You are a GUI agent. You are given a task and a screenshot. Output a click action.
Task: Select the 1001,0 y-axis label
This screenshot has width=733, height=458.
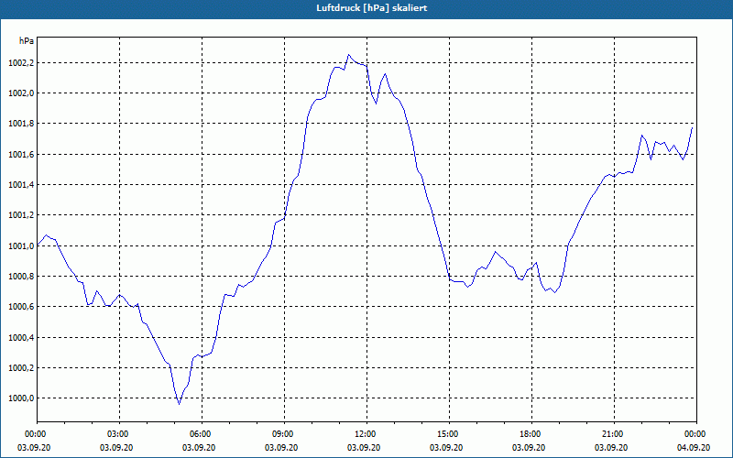(21, 246)
